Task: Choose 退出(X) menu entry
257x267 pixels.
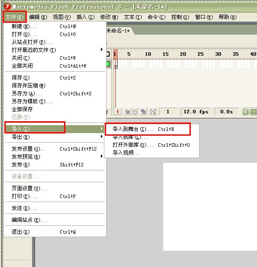Action: point(55,232)
